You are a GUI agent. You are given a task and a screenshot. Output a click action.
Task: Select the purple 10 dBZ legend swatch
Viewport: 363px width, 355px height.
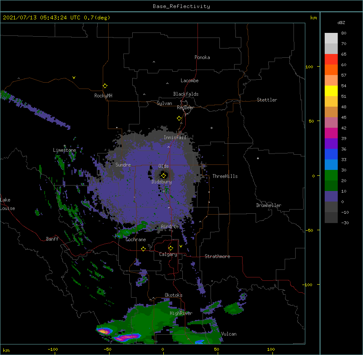click(x=331, y=196)
